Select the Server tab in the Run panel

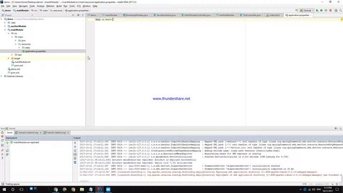pos(10,133)
